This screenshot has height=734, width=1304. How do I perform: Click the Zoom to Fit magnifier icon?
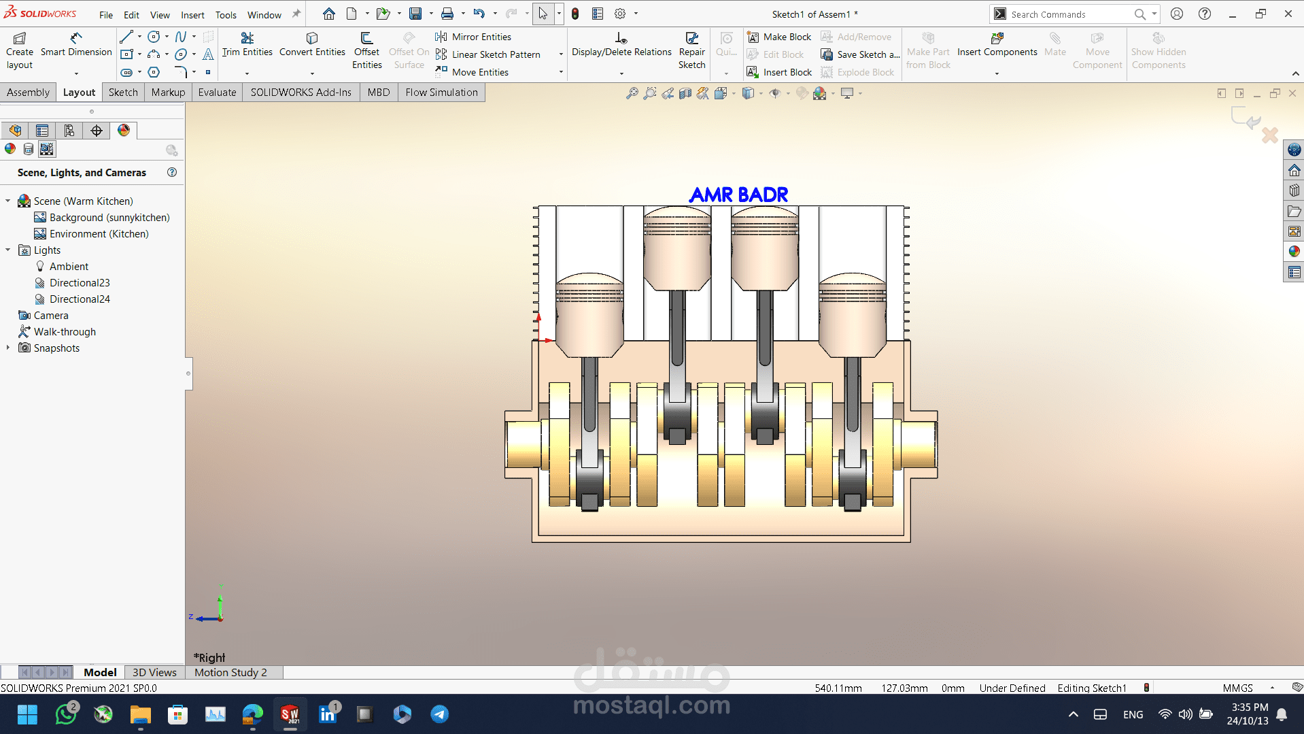point(632,93)
